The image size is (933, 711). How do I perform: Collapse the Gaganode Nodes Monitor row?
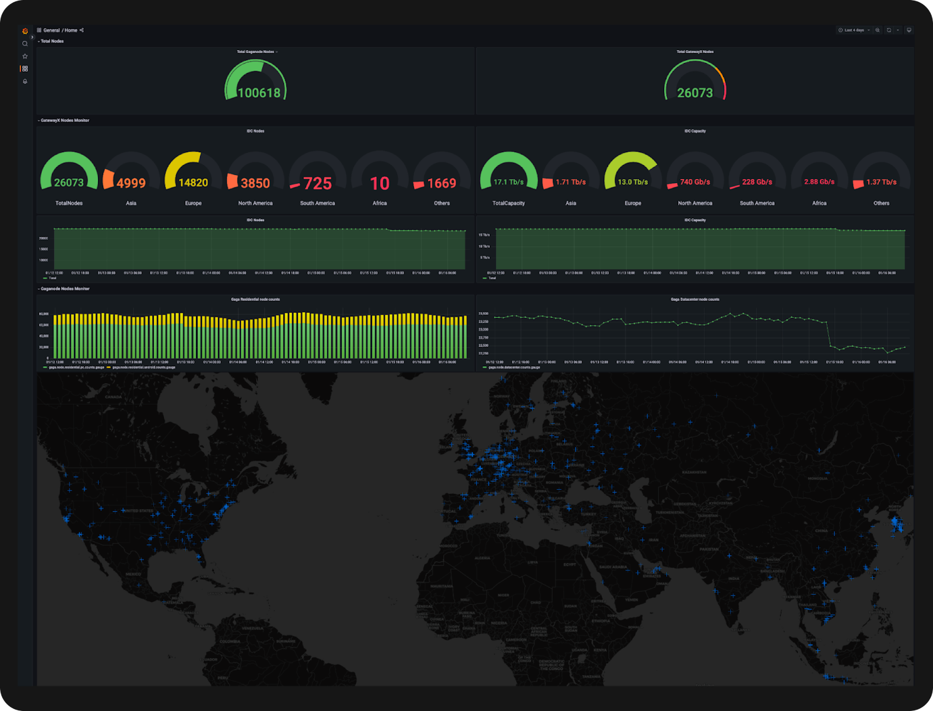coord(64,289)
